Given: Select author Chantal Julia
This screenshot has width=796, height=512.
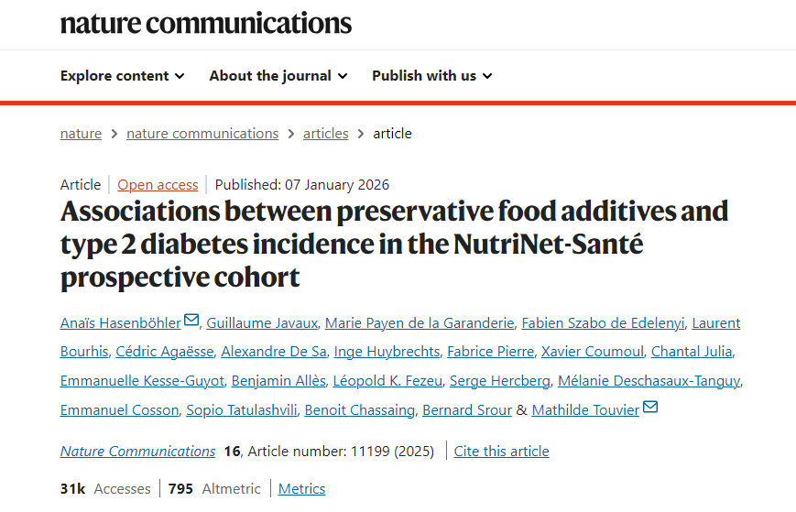Looking at the screenshot, I should (x=691, y=352).
